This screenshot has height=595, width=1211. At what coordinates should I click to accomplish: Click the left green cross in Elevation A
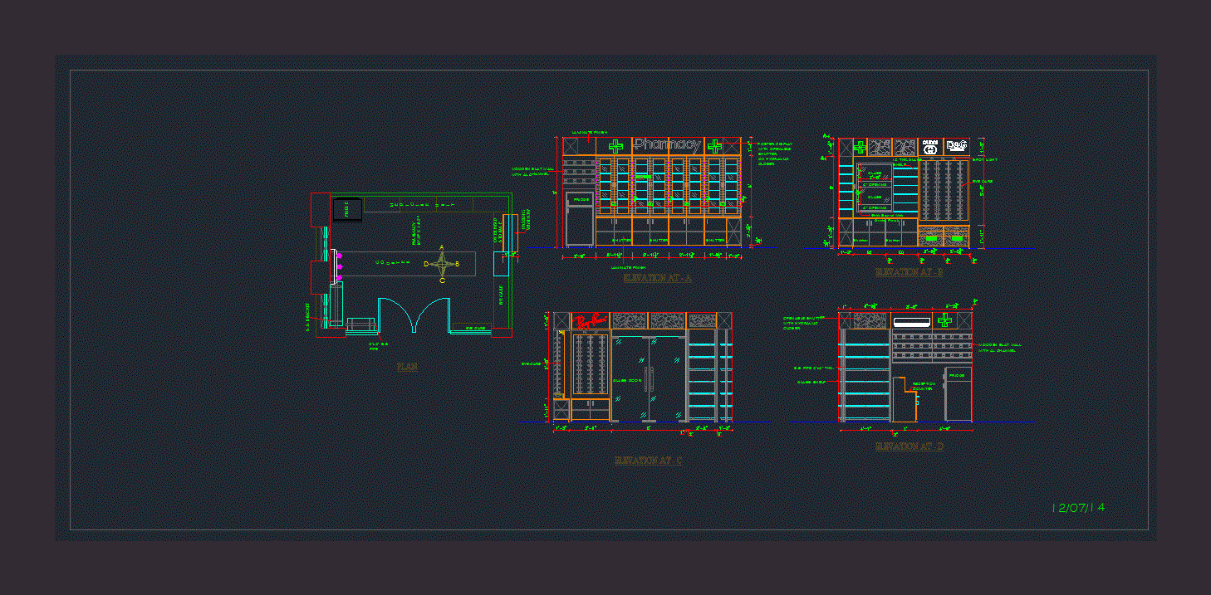pos(615,146)
